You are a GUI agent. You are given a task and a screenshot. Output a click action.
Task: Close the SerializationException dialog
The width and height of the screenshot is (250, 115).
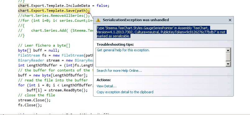(230, 20)
